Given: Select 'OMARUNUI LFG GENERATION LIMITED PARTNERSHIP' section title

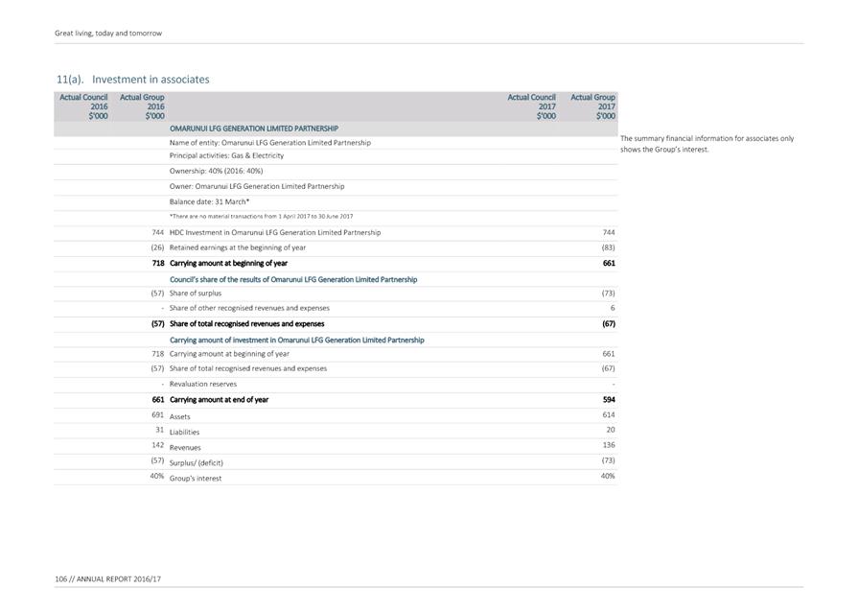Looking at the screenshot, I should point(254,129).
